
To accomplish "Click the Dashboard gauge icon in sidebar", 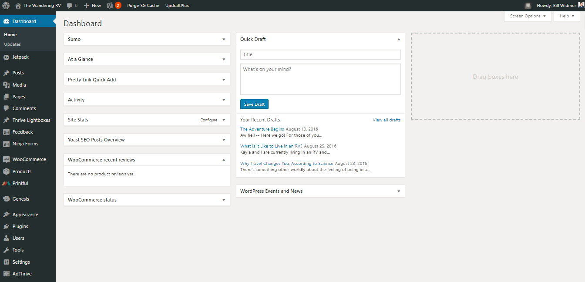I will 6,21.
